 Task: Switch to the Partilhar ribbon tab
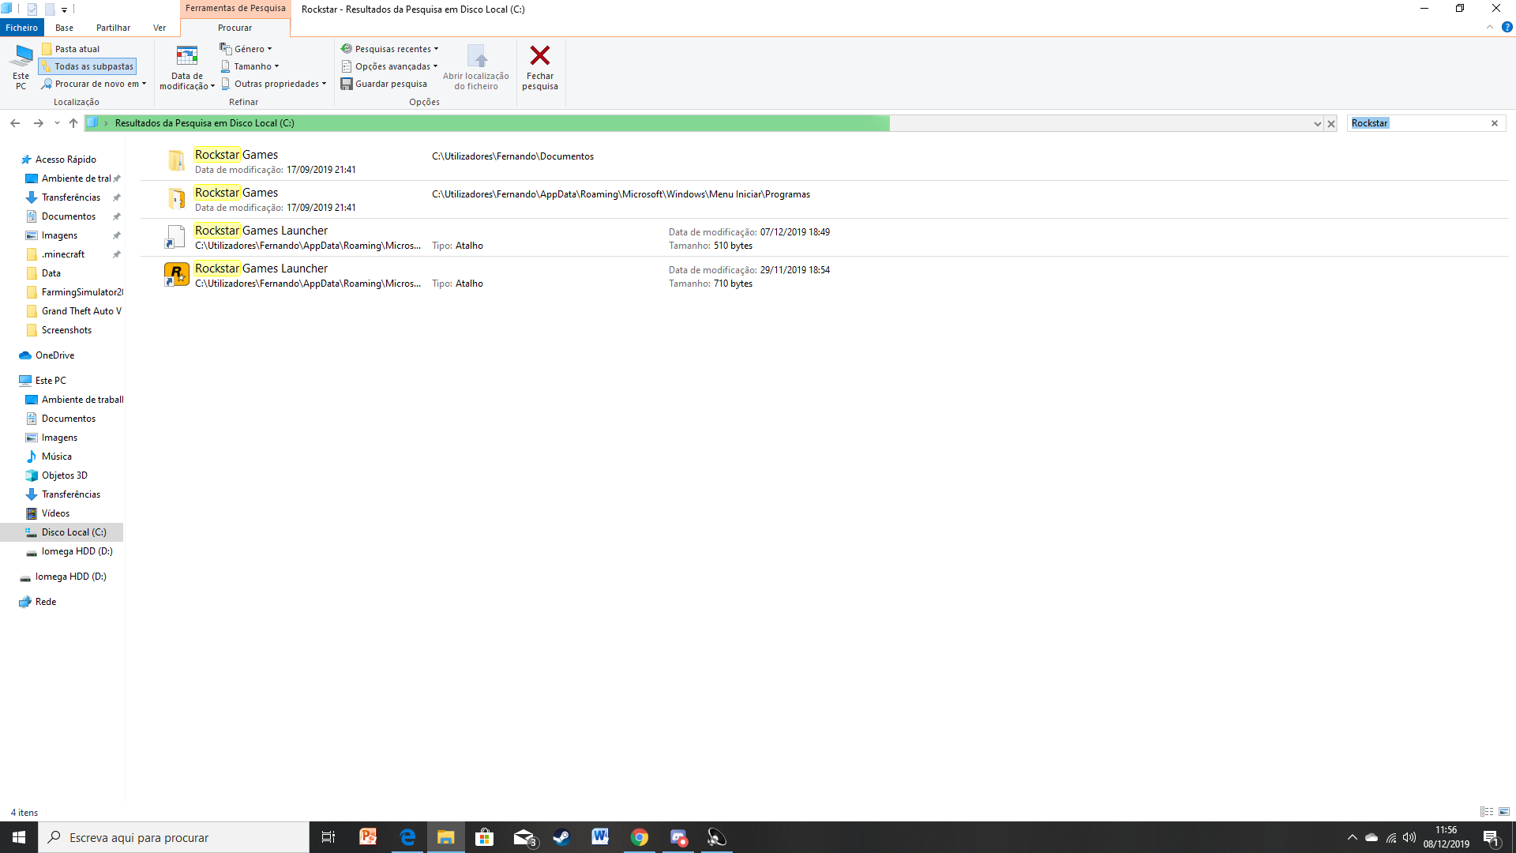coord(113,28)
